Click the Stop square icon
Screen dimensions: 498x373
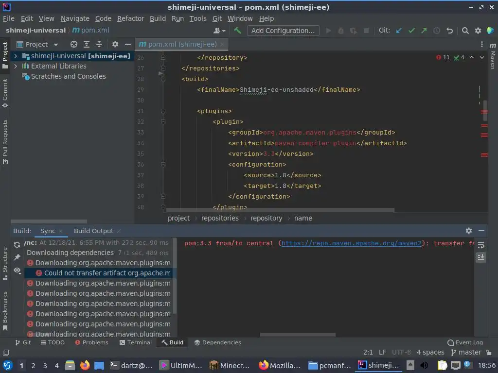point(366,31)
